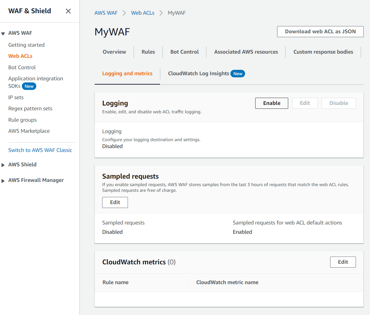The width and height of the screenshot is (370, 315).
Task: Click the Sampled requests heading
Action: click(x=130, y=176)
